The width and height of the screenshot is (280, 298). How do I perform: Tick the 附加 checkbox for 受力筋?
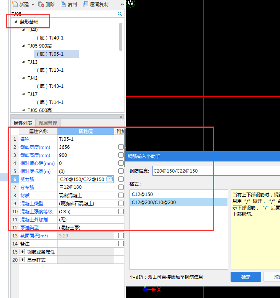(x=121, y=179)
